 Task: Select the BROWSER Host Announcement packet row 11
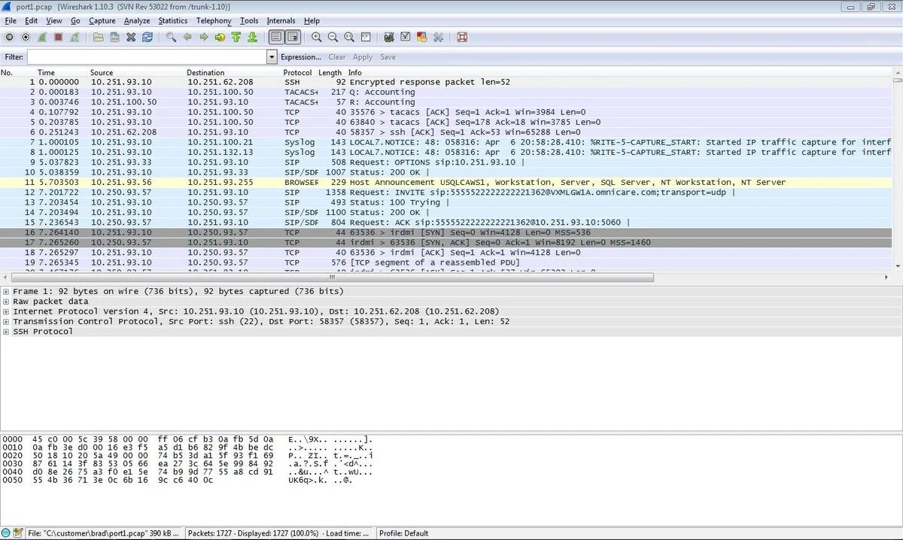(301, 181)
